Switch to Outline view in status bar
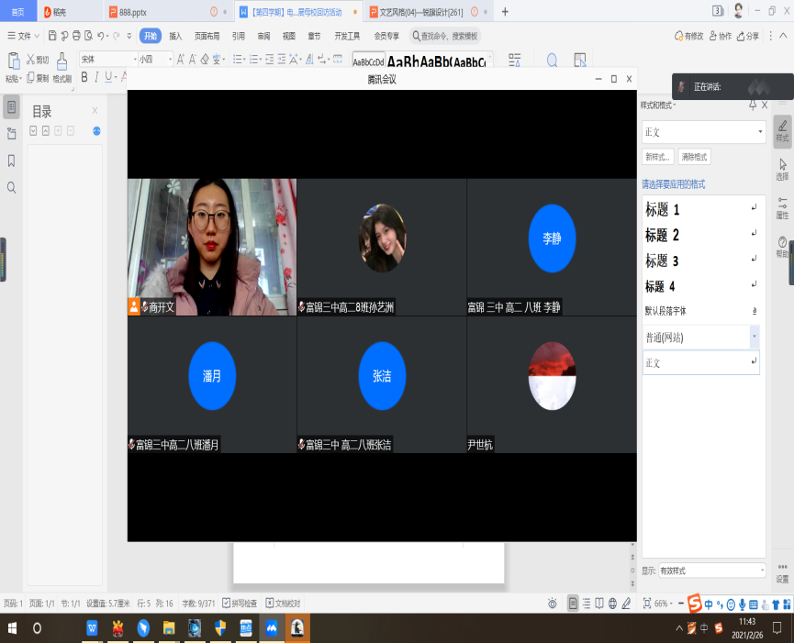Viewport: 794px width, 643px height. coord(587,603)
